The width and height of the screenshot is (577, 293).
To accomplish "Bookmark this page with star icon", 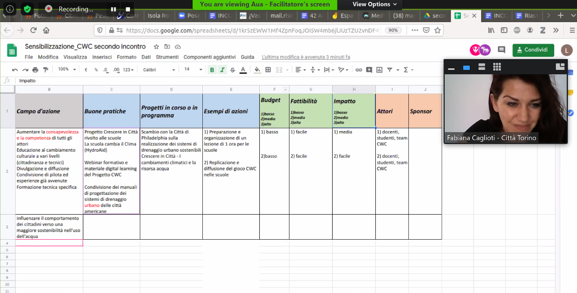I will (437, 30).
